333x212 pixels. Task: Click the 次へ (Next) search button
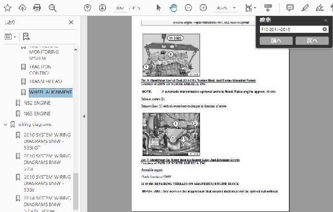[312, 40]
